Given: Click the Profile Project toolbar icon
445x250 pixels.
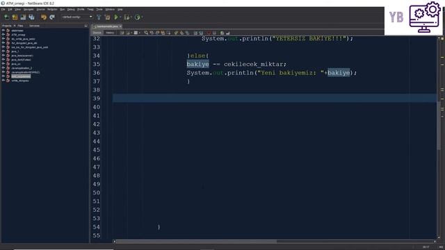Looking at the screenshot, I should click(x=138, y=17).
